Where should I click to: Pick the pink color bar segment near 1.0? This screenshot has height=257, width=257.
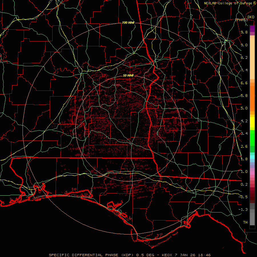point(252,173)
